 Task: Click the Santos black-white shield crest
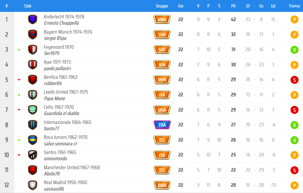(x=32, y=155)
